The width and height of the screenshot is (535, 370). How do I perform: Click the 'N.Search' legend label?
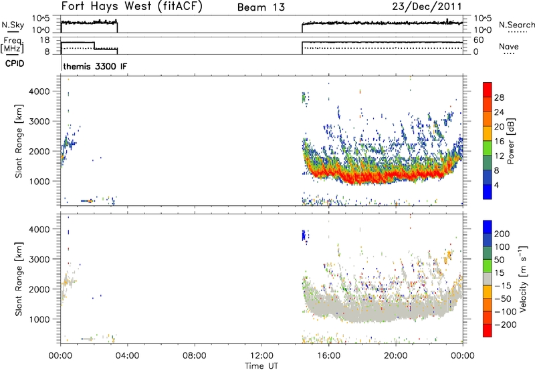tap(516, 25)
